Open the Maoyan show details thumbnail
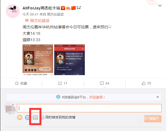Viewport: 166px width, 131px height. coord(70,60)
